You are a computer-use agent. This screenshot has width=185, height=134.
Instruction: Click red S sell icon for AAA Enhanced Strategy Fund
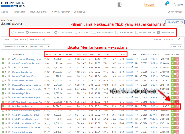pos(177,59)
